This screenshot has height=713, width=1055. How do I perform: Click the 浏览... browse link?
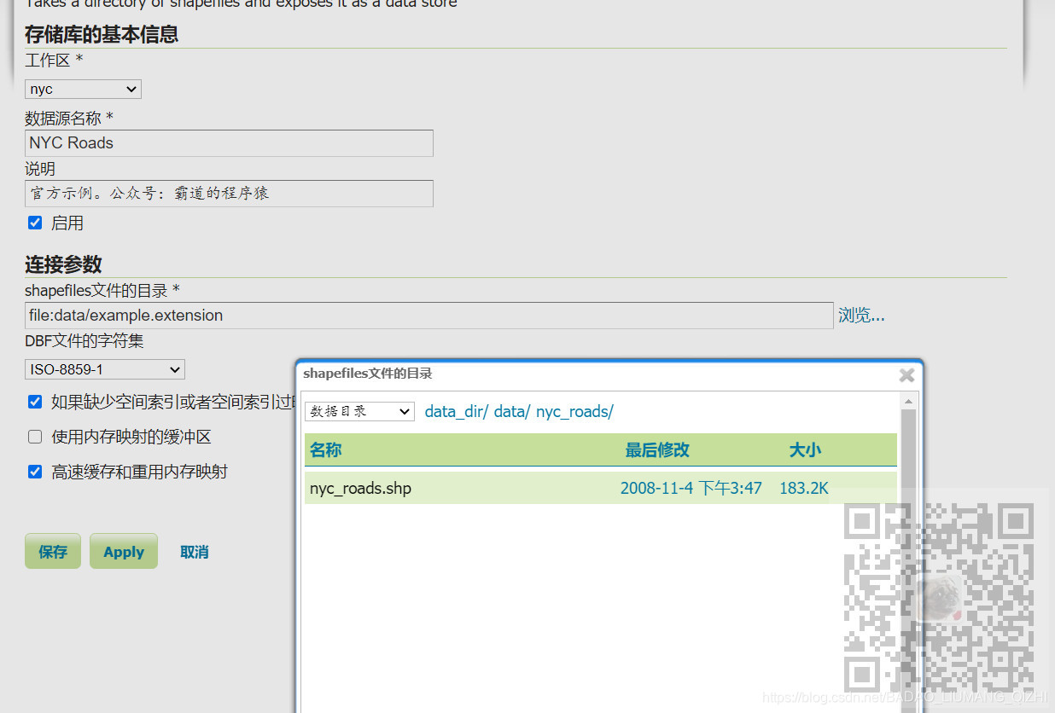[861, 316]
